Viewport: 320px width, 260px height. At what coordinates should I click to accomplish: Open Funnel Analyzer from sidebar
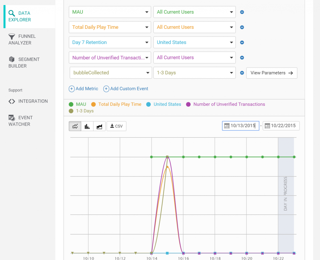(22, 39)
